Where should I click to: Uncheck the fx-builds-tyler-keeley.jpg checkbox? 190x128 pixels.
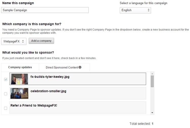6,80
